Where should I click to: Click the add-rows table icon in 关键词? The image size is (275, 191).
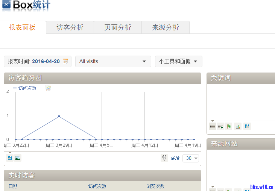pyautogui.click(x=220, y=126)
